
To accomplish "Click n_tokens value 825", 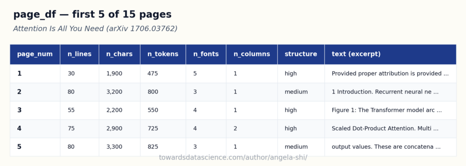I will tap(153, 147).
